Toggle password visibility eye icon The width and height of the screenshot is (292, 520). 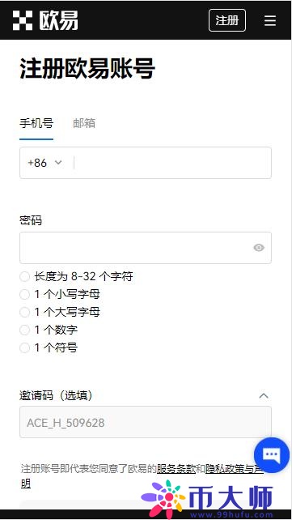pos(259,248)
